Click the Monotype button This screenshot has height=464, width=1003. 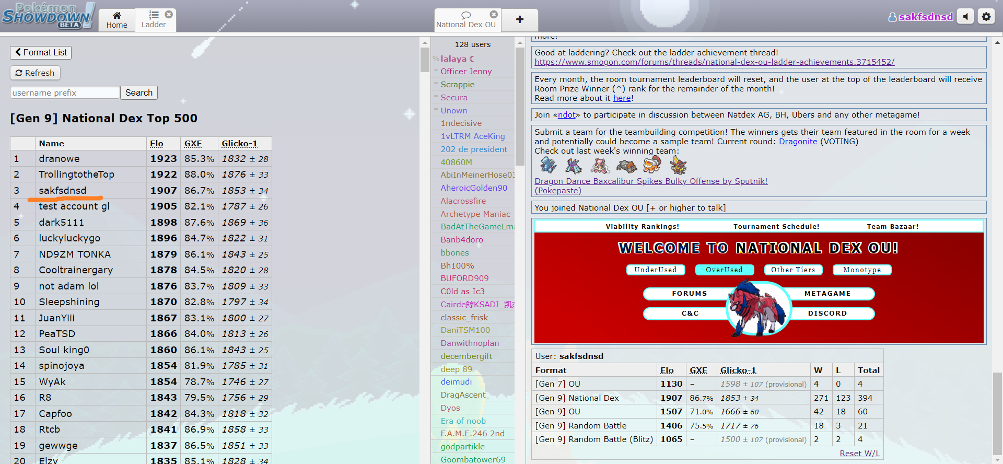point(862,270)
